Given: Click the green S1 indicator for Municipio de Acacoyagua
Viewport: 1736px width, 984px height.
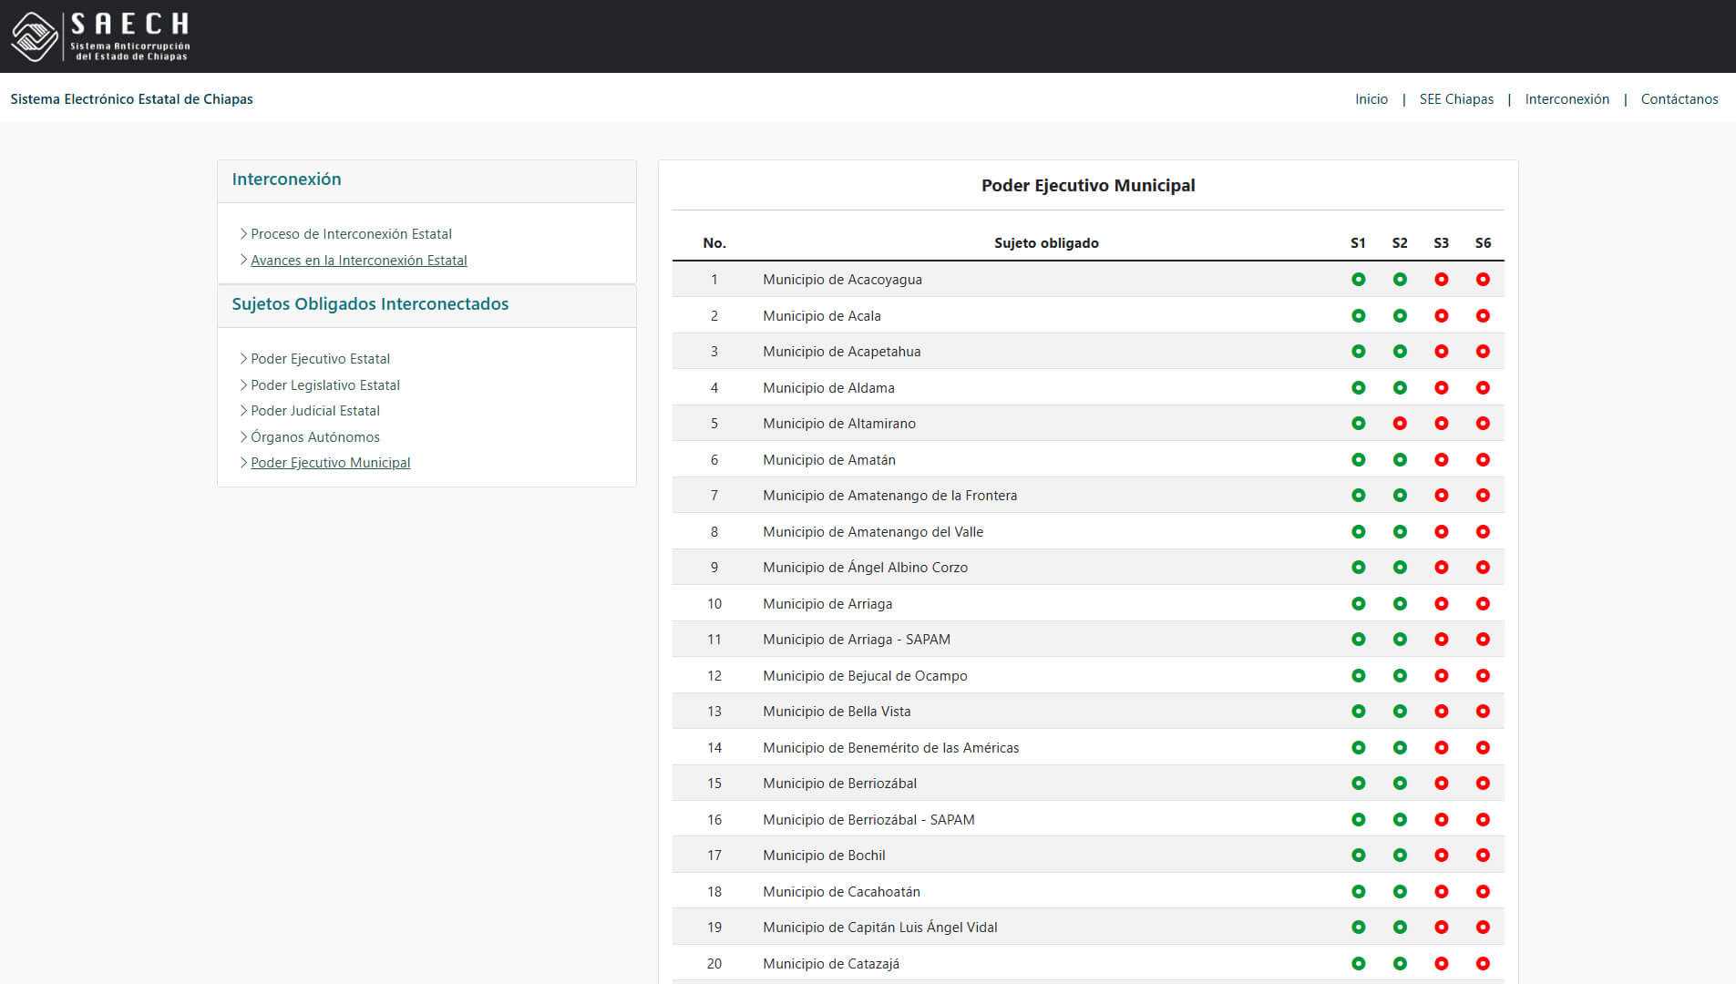Looking at the screenshot, I should [x=1358, y=280].
